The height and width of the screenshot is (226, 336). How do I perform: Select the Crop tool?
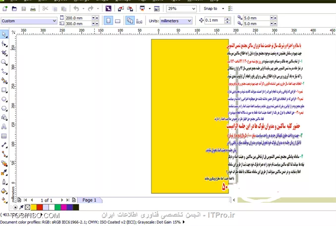[x=4, y=53]
